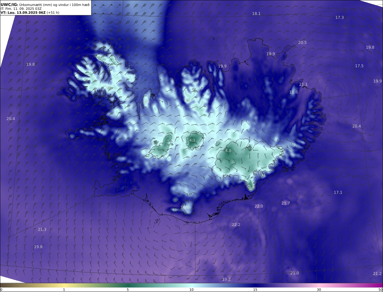Click the title text starting 'UWC/IG: Úrkomumætti (mm)'

(45, 4)
